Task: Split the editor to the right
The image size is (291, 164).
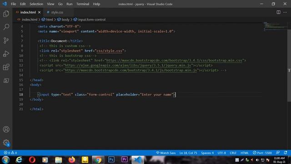Action: 278,12
